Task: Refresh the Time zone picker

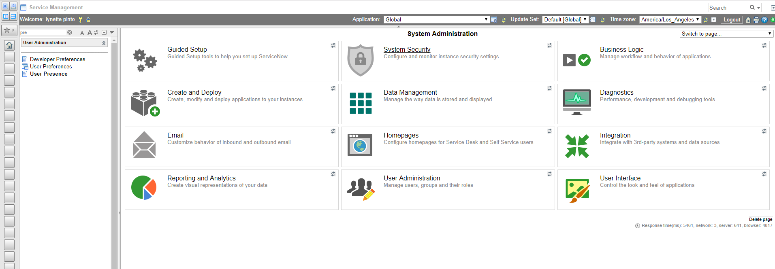Action: tap(705, 20)
